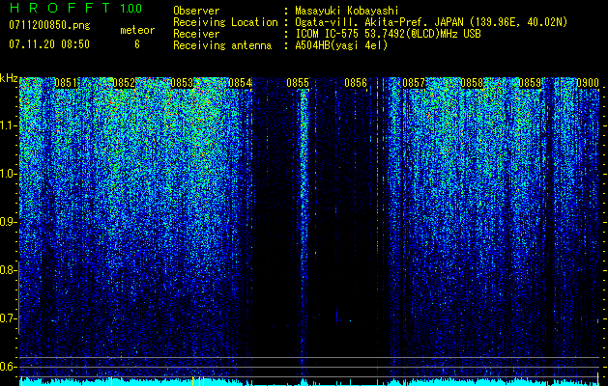608x386 pixels.
Task: Select the filename 0711200850.png
Action: click(x=49, y=25)
